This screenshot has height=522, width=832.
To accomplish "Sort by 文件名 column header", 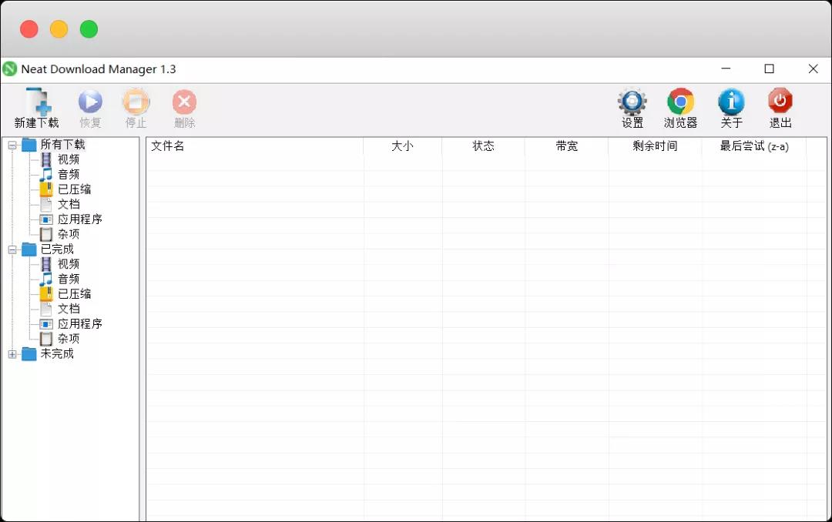I will click(255, 146).
